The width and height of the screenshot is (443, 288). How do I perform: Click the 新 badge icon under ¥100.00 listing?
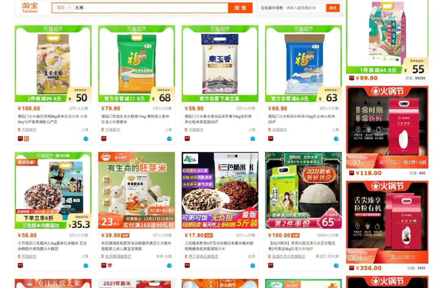pos(26,138)
